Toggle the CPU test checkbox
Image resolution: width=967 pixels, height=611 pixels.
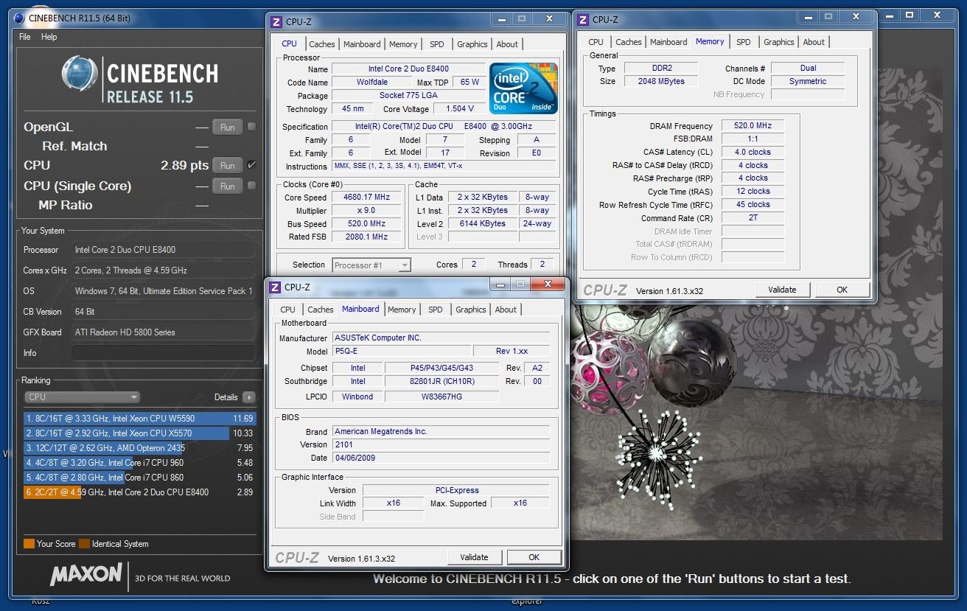(x=252, y=165)
